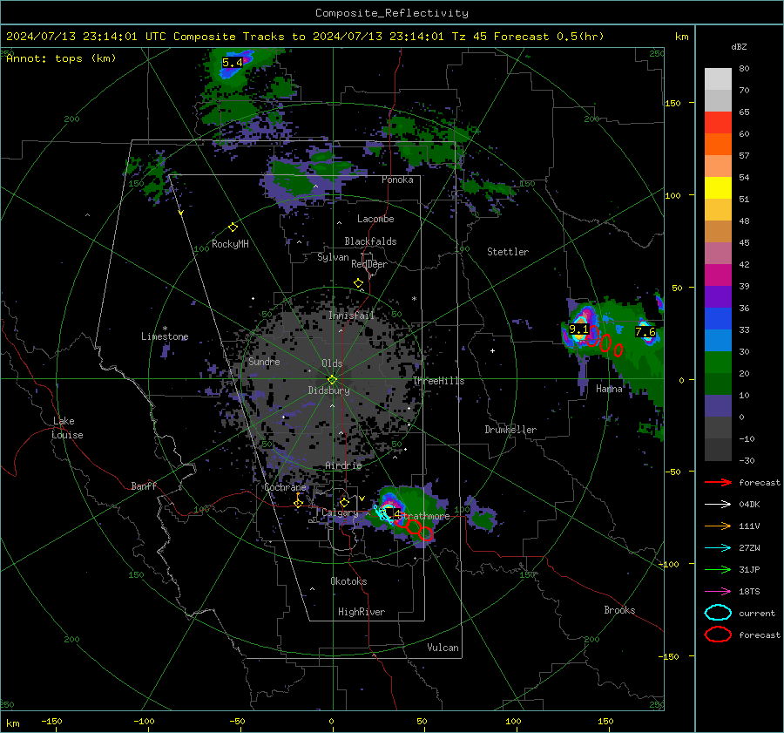
Task: Click the Calgary city label
Action: (340, 512)
